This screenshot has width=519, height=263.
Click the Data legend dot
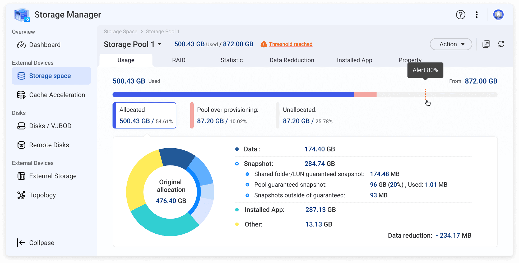[x=237, y=149]
